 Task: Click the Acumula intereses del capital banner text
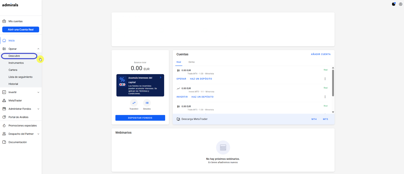point(140,80)
